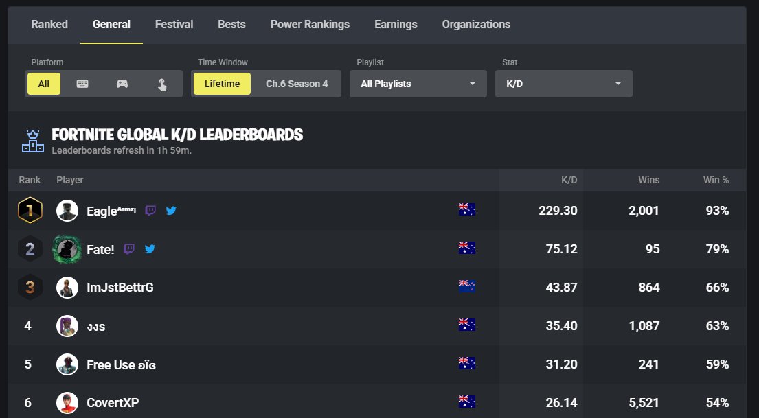759x418 pixels.
Task: Select the gamepad controller platform filter
Action: [122, 84]
